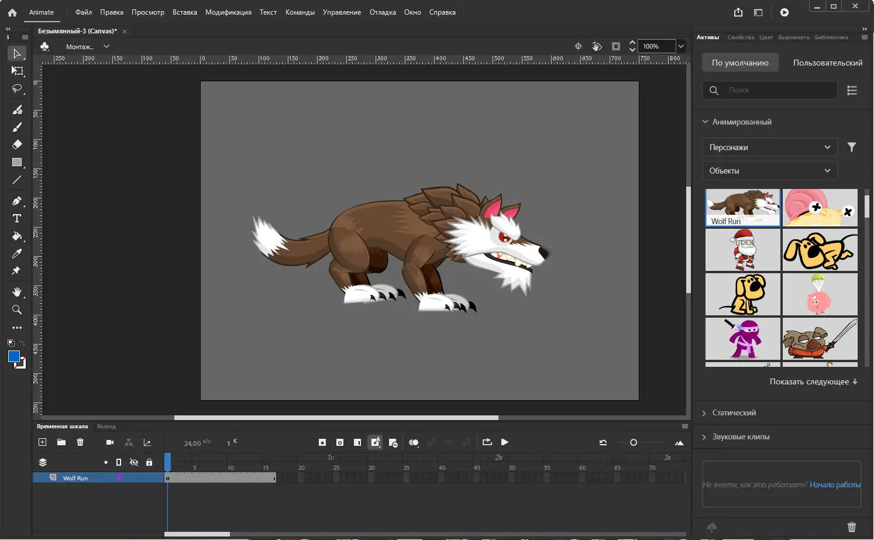Click the timeline camera icon
Viewport: 874px width, 540px height.
click(109, 442)
